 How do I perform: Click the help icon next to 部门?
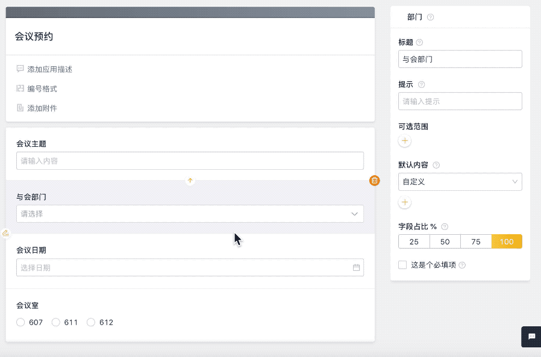point(430,17)
